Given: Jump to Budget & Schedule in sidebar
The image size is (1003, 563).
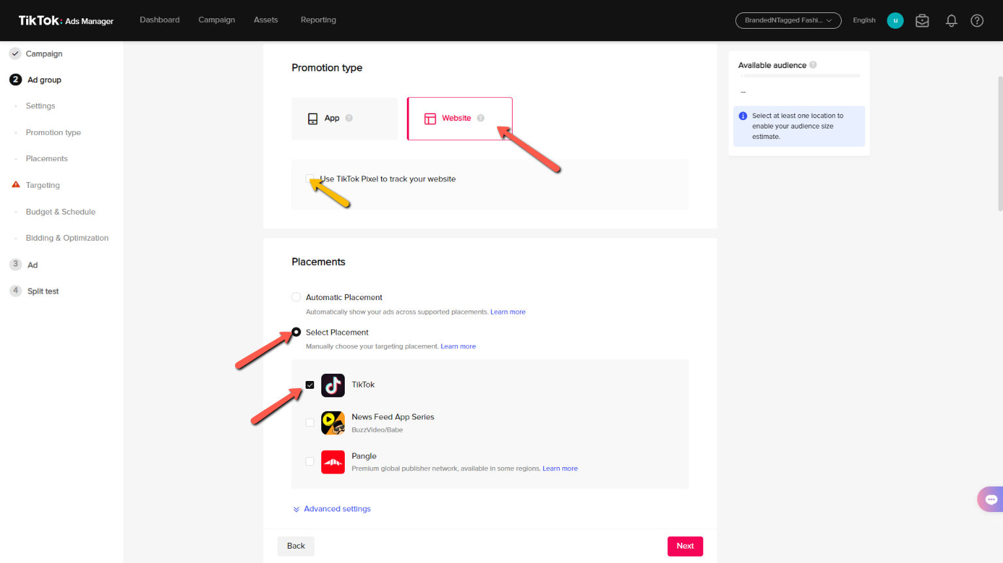Looking at the screenshot, I should 61,212.
